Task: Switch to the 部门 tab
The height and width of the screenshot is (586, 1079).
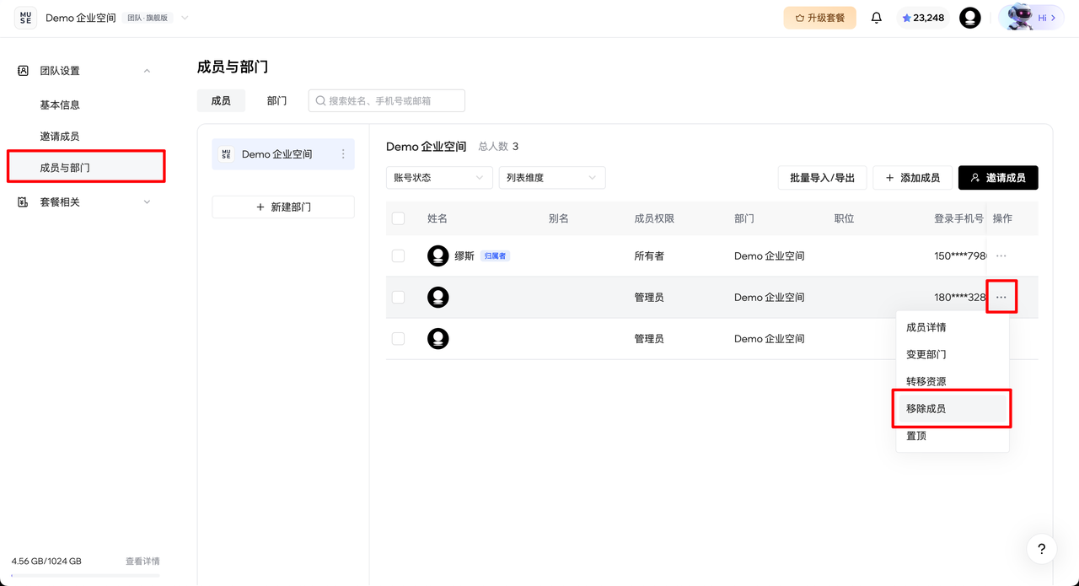Action: point(276,99)
